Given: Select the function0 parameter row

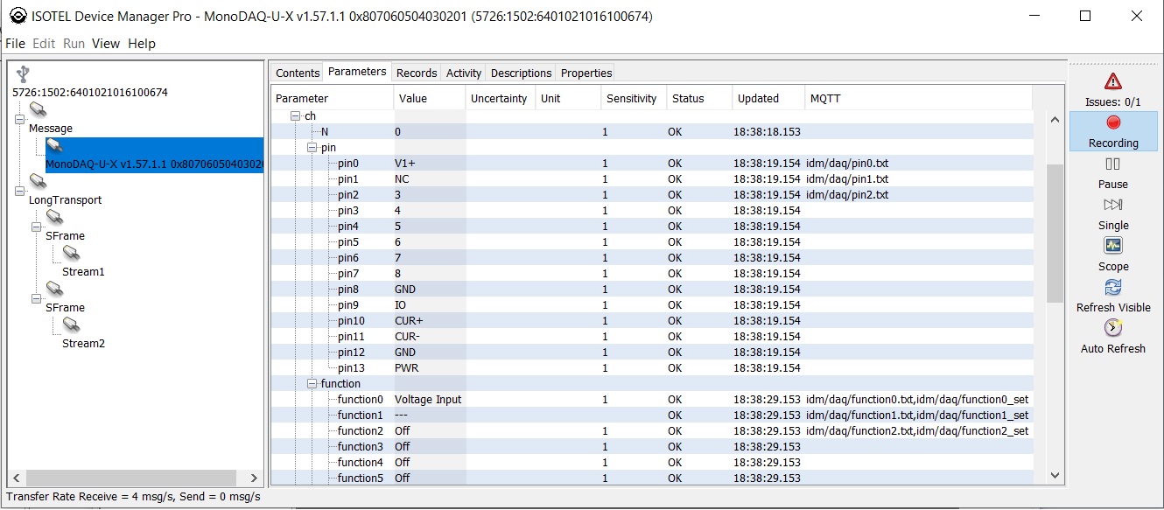Looking at the screenshot, I should pyautogui.click(x=652, y=400).
